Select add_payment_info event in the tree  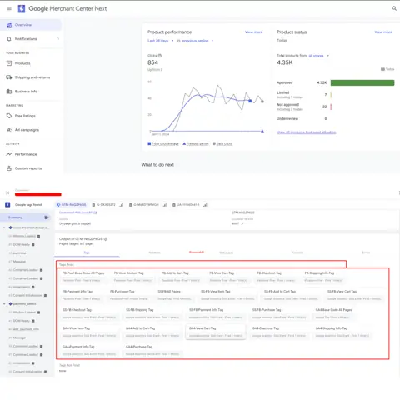coord(26,329)
